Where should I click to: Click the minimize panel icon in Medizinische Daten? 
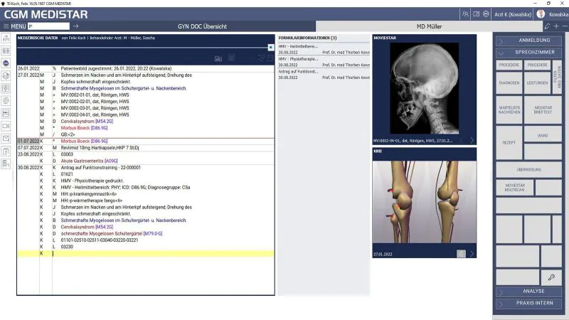click(x=270, y=58)
